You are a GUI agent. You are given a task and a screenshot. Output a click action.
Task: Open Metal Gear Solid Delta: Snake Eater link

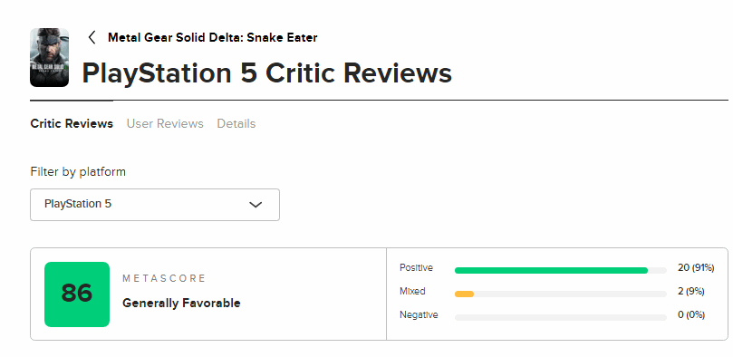click(x=213, y=37)
